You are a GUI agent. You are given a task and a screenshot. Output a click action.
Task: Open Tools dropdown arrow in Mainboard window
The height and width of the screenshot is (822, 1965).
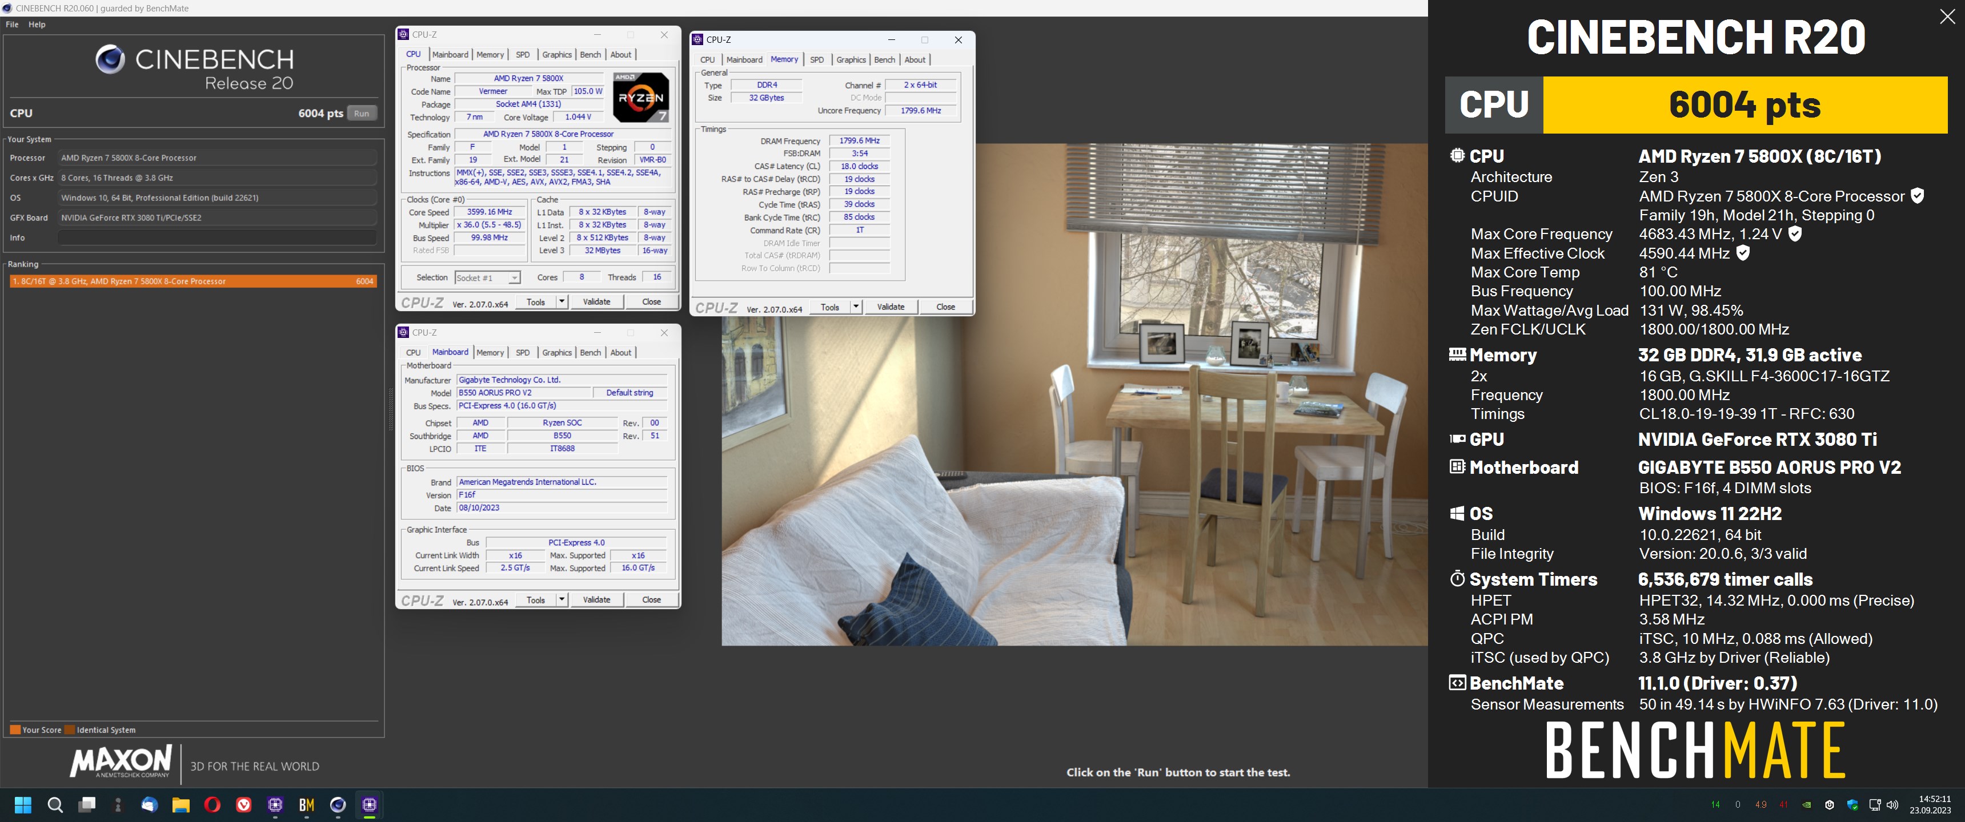562,599
